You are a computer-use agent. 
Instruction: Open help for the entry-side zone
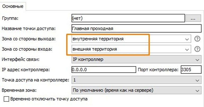point(197,49)
